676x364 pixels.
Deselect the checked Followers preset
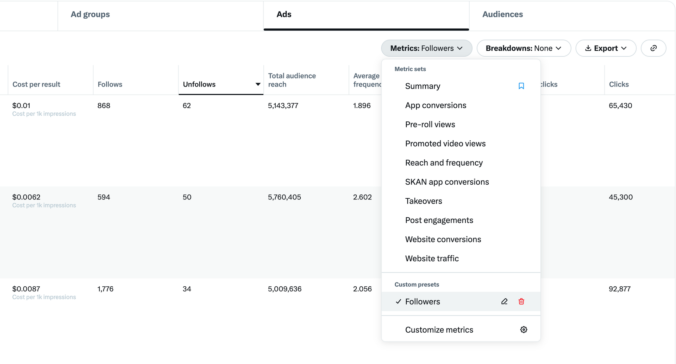click(x=423, y=301)
